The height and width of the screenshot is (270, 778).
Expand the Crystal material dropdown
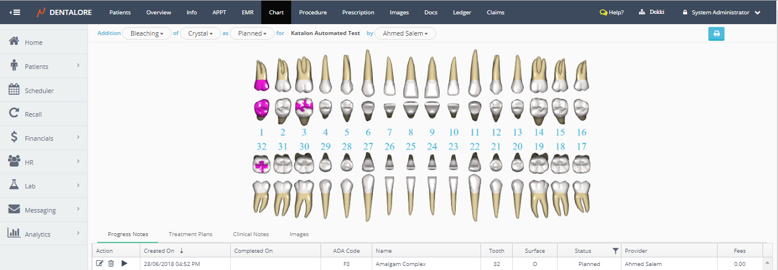pyautogui.click(x=200, y=34)
